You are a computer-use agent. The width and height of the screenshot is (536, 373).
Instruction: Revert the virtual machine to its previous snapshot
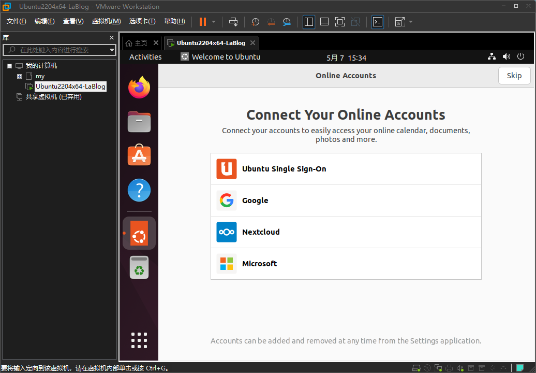pos(271,22)
